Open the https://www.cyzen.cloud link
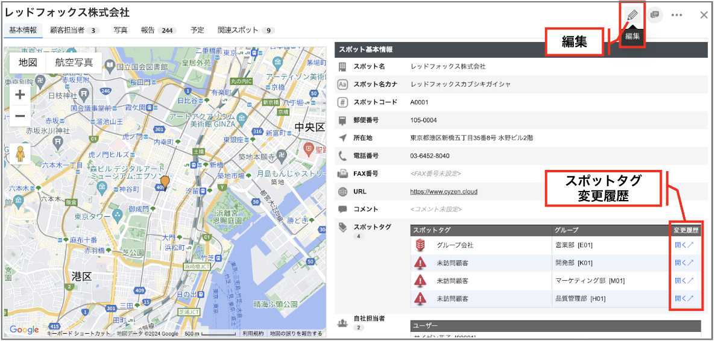Screen dimensions: 715x341 [x=444, y=192]
